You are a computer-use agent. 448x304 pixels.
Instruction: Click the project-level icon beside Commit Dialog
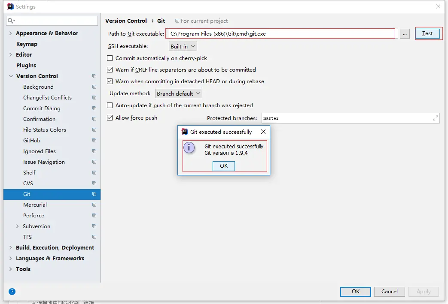click(x=94, y=108)
